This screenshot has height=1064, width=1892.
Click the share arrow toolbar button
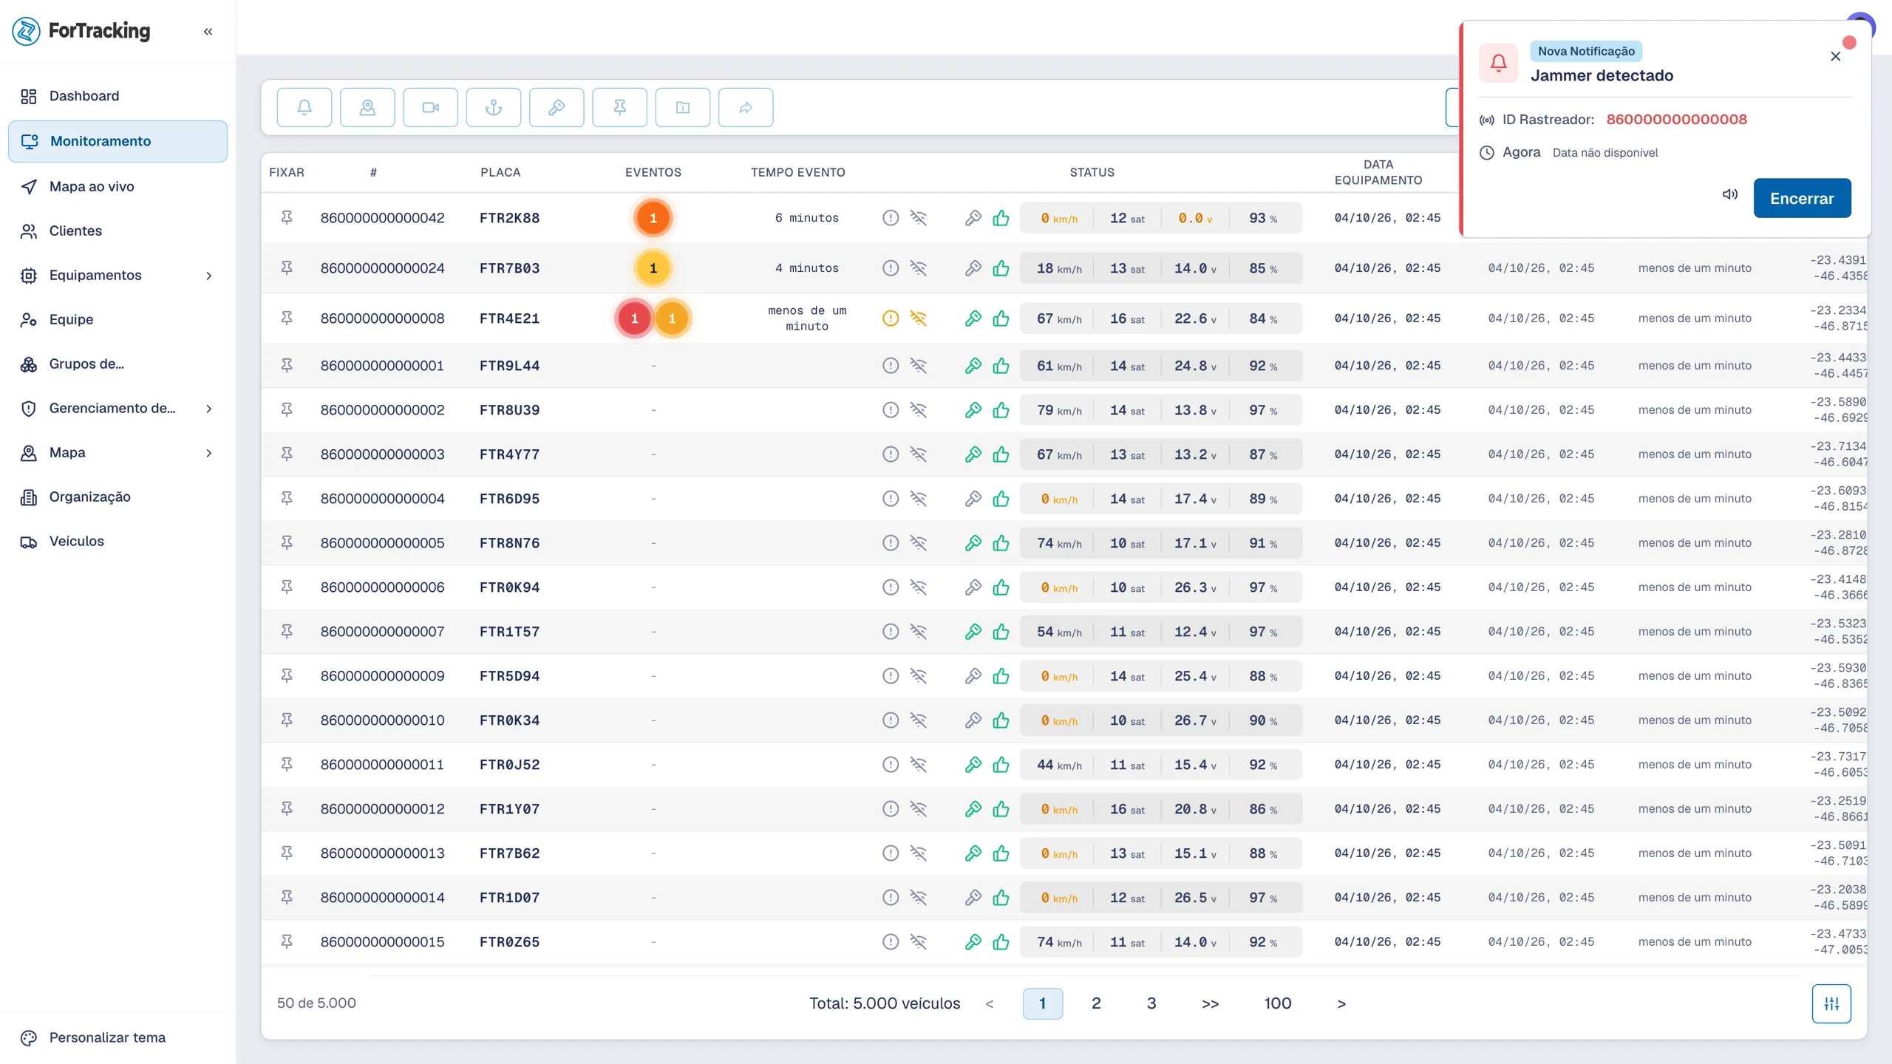click(x=746, y=108)
